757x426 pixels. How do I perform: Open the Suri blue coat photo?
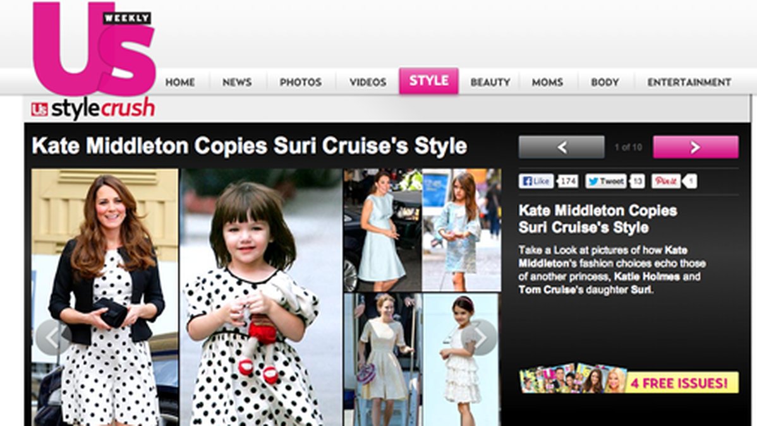click(461, 230)
